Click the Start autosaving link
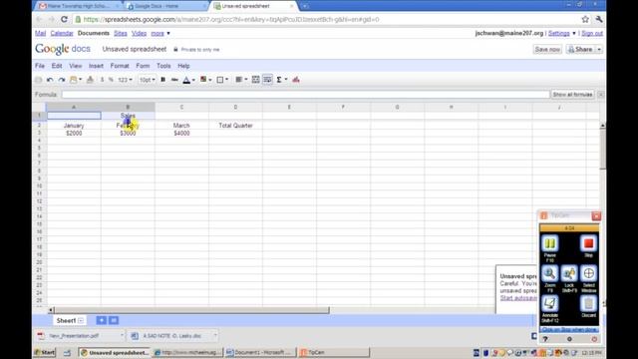638x359 pixels. [518, 298]
